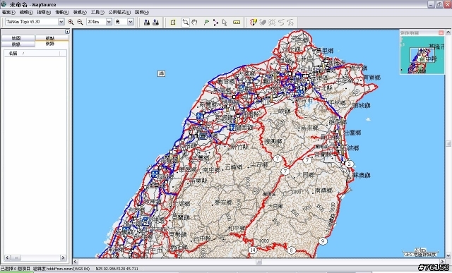Select the arrow selection tool
The height and width of the screenshot is (273, 452).
click(225, 22)
